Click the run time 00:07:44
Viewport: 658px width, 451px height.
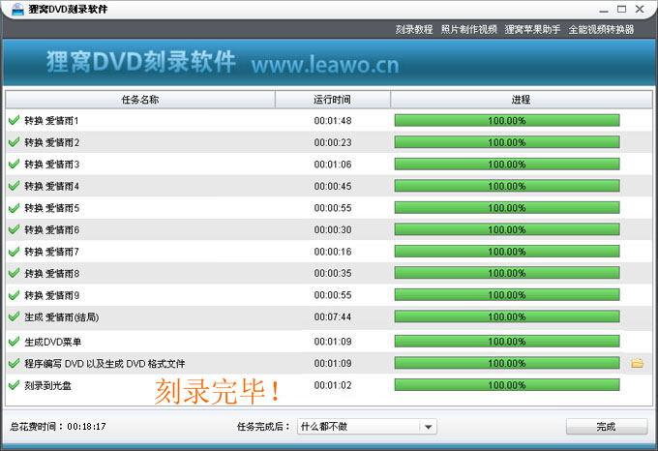333,316
